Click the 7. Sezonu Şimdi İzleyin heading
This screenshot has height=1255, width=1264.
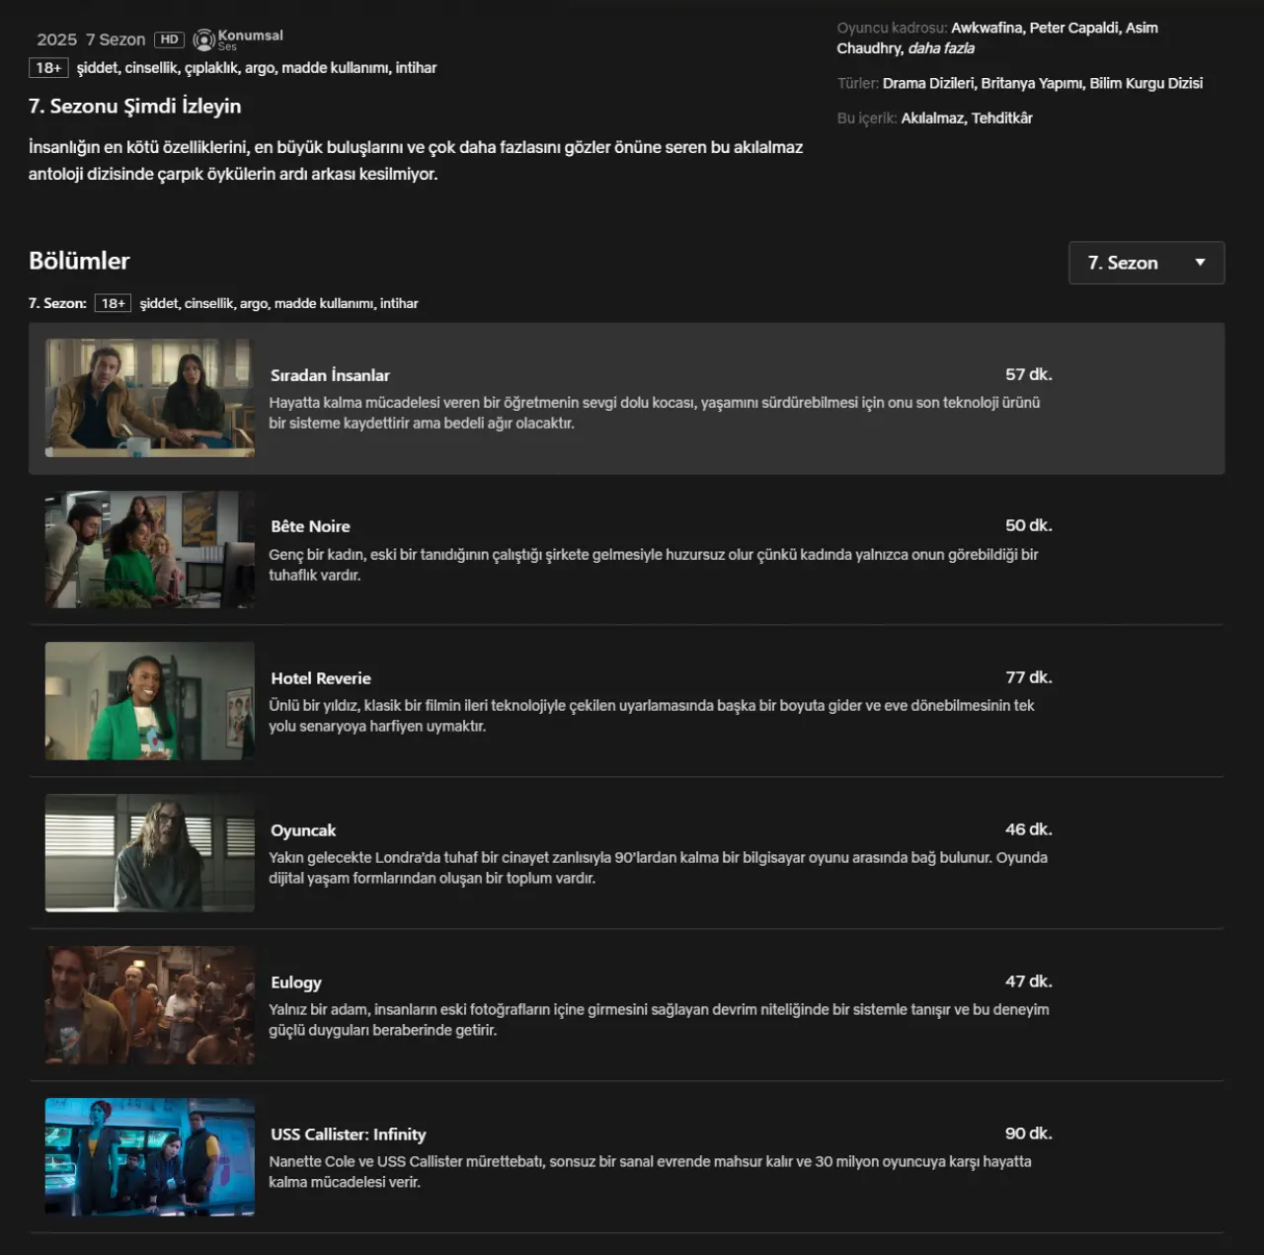135,106
